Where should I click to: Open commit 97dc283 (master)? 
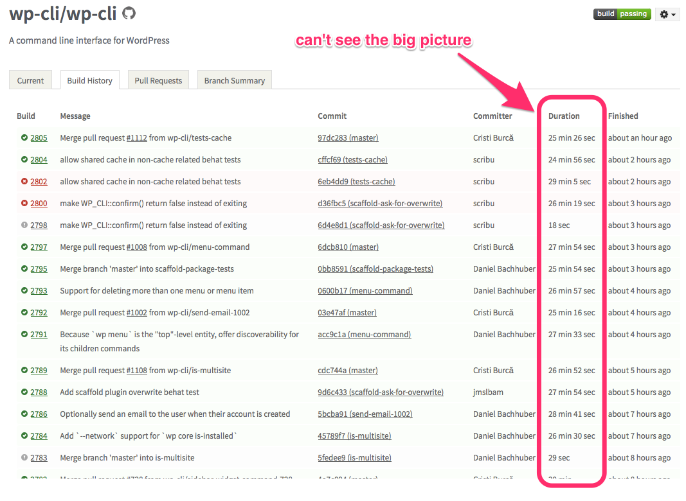click(x=348, y=138)
